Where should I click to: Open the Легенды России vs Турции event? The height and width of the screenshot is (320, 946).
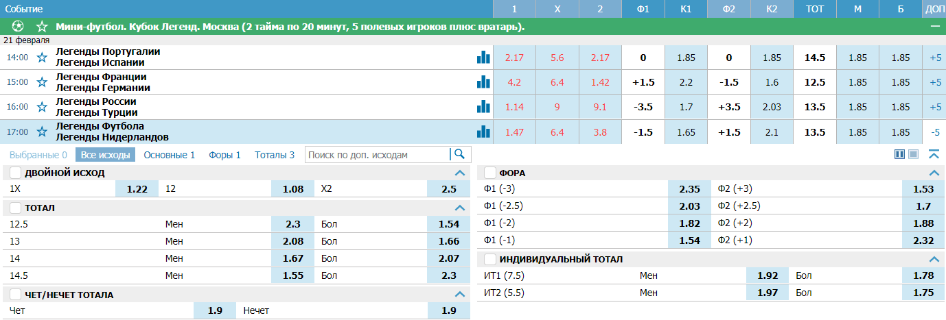click(x=97, y=107)
